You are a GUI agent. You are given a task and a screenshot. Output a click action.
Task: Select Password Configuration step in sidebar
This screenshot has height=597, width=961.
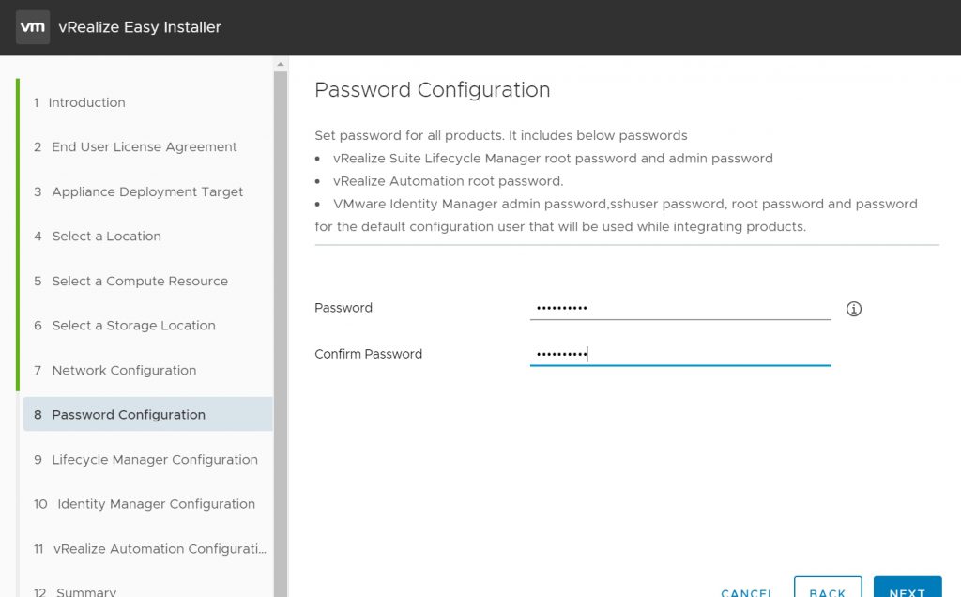[x=147, y=414]
